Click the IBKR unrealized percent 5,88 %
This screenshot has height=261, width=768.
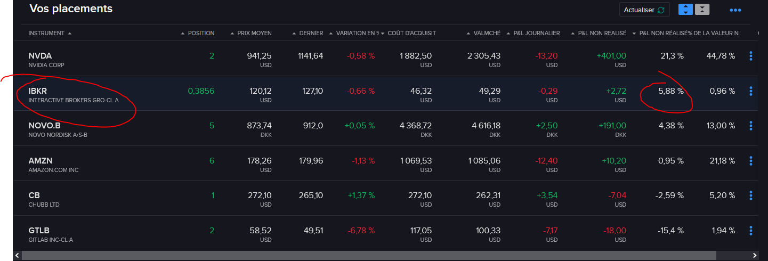[x=671, y=91]
